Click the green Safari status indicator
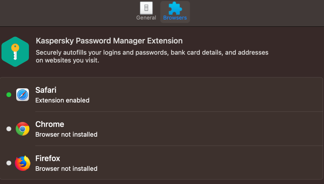The image size is (324, 184). (9, 95)
